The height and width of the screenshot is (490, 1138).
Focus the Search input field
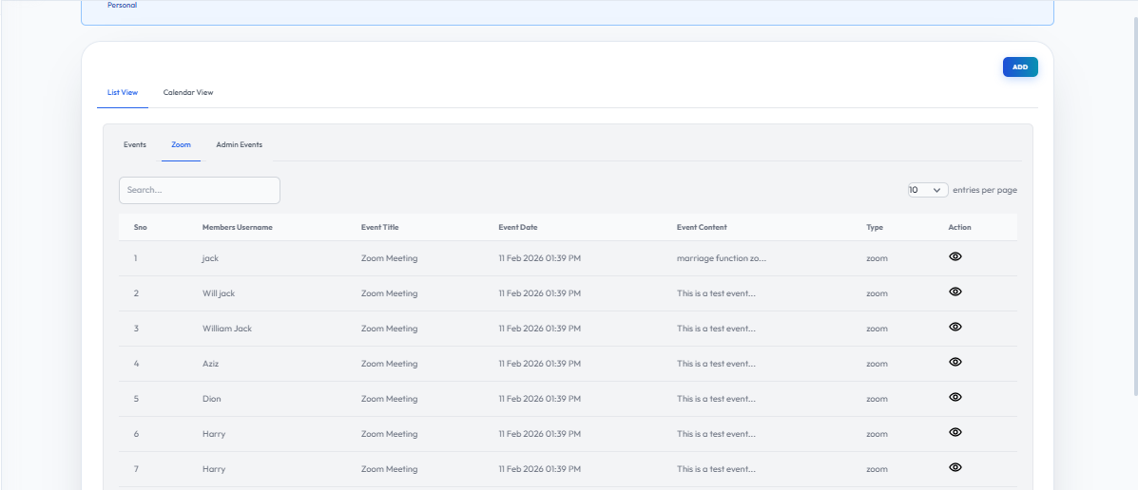click(x=200, y=190)
